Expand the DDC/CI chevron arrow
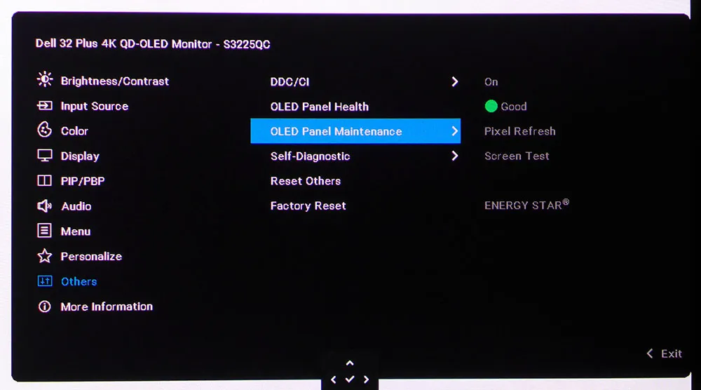 (455, 81)
